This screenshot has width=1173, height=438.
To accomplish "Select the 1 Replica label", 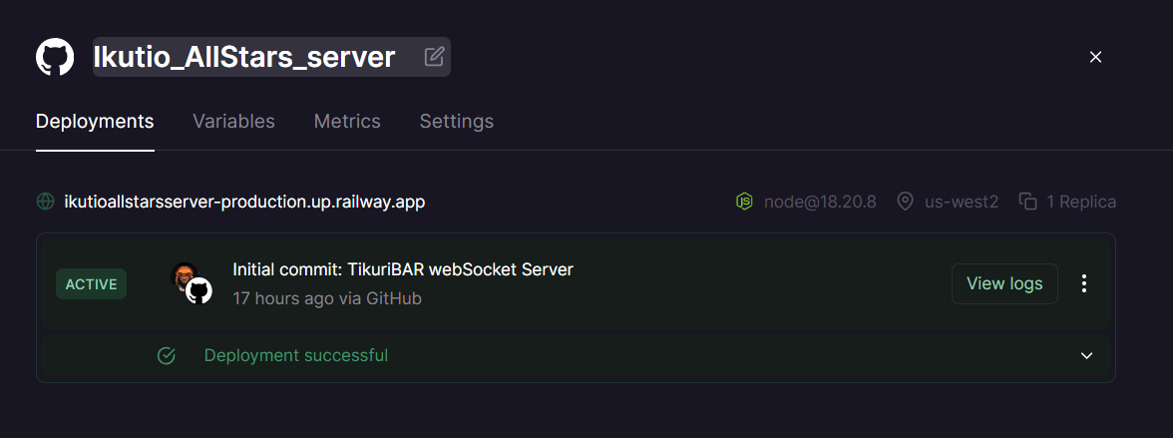I will (x=1081, y=202).
